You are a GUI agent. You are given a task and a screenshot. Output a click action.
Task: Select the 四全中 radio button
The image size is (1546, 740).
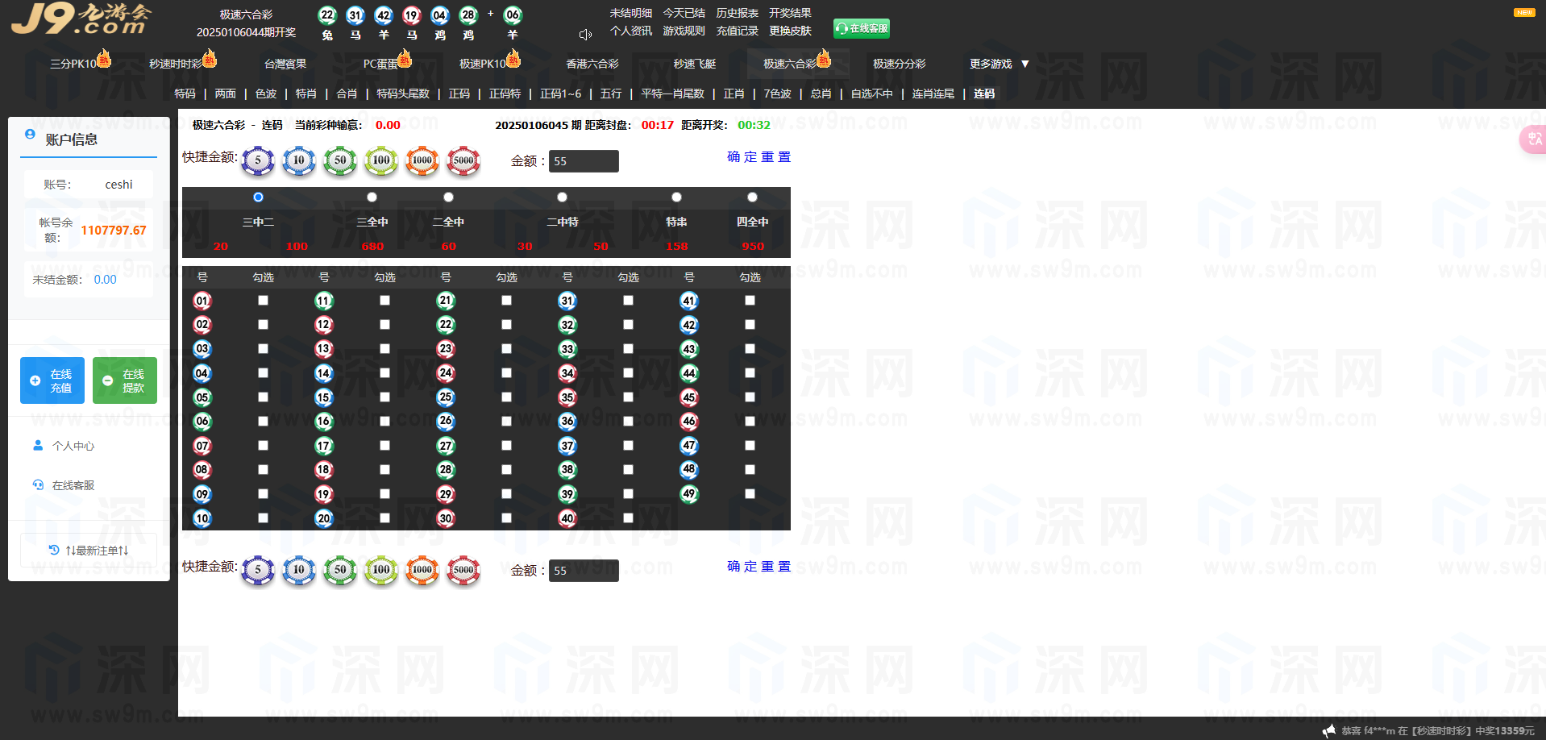752,197
